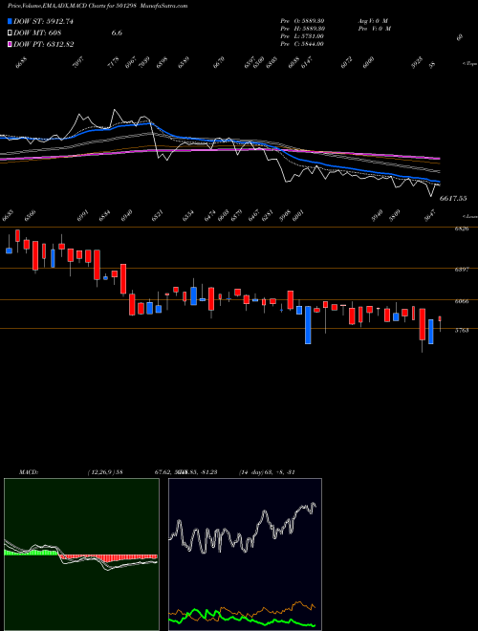Click the blue DOW ST legend swatch
478x631 pixels.
(x=11, y=21)
